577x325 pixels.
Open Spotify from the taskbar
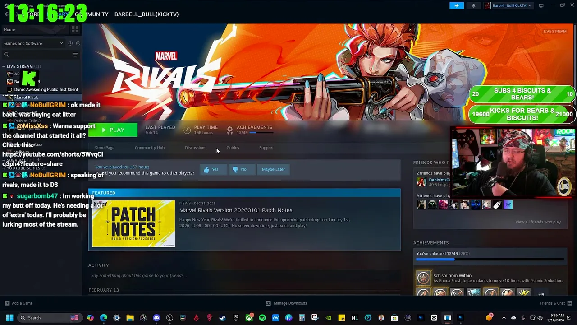[x=262, y=318]
